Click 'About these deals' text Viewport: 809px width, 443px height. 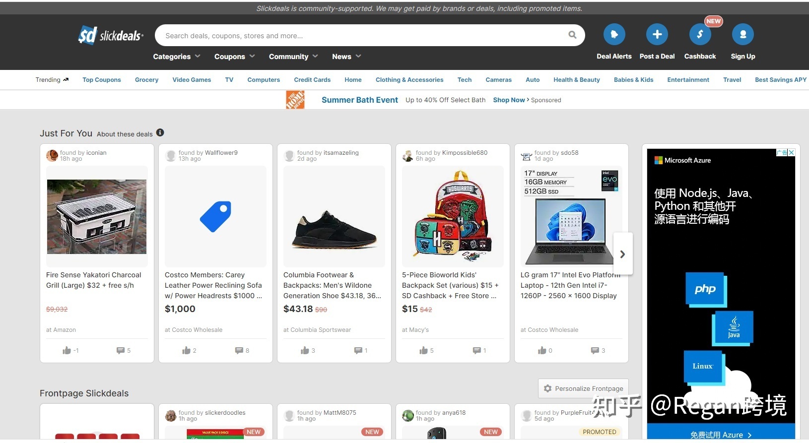[125, 134]
